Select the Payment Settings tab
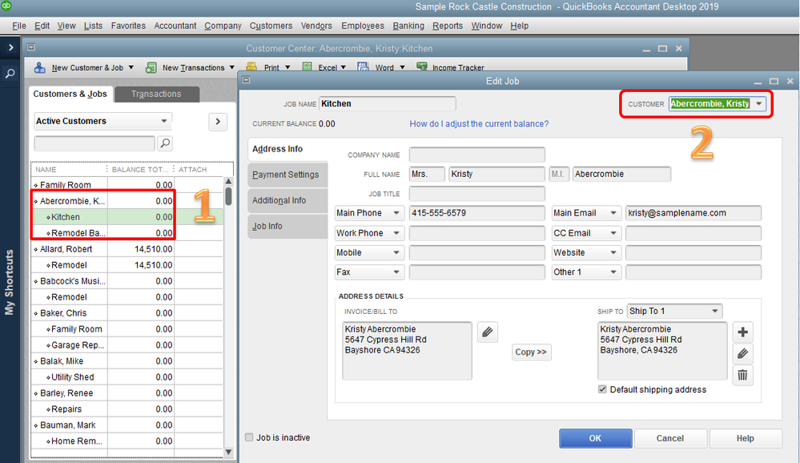 coord(287,175)
